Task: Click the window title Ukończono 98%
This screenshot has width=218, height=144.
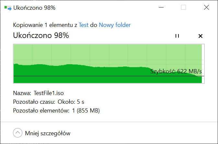Action: tap(34, 8)
